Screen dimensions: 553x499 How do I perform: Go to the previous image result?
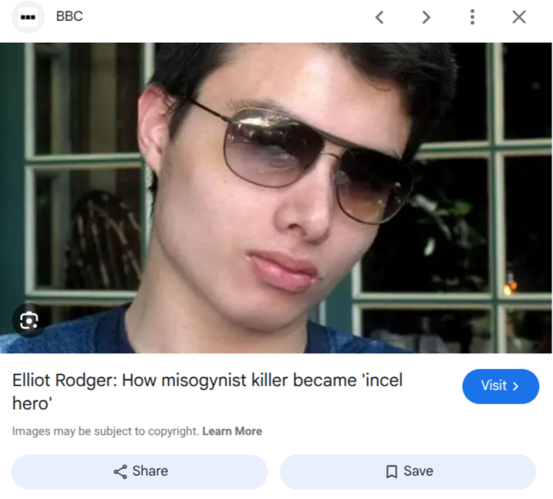tap(380, 17)
